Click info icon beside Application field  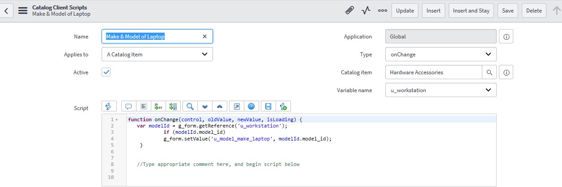(506, 37)
